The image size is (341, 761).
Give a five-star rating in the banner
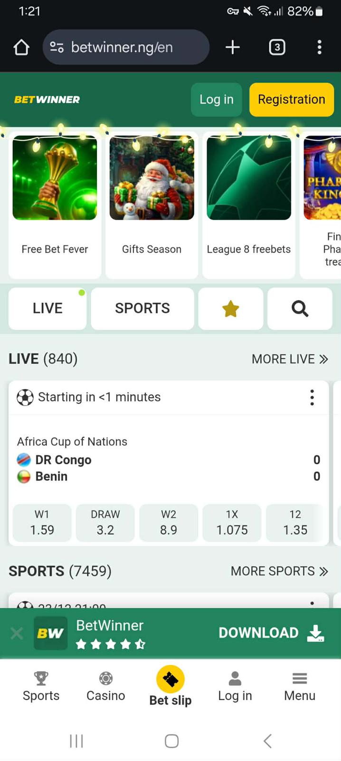click(x=141, y=644)
